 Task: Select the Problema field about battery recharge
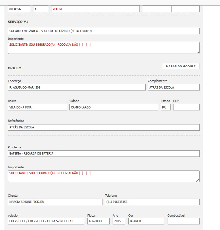(103, 154)
